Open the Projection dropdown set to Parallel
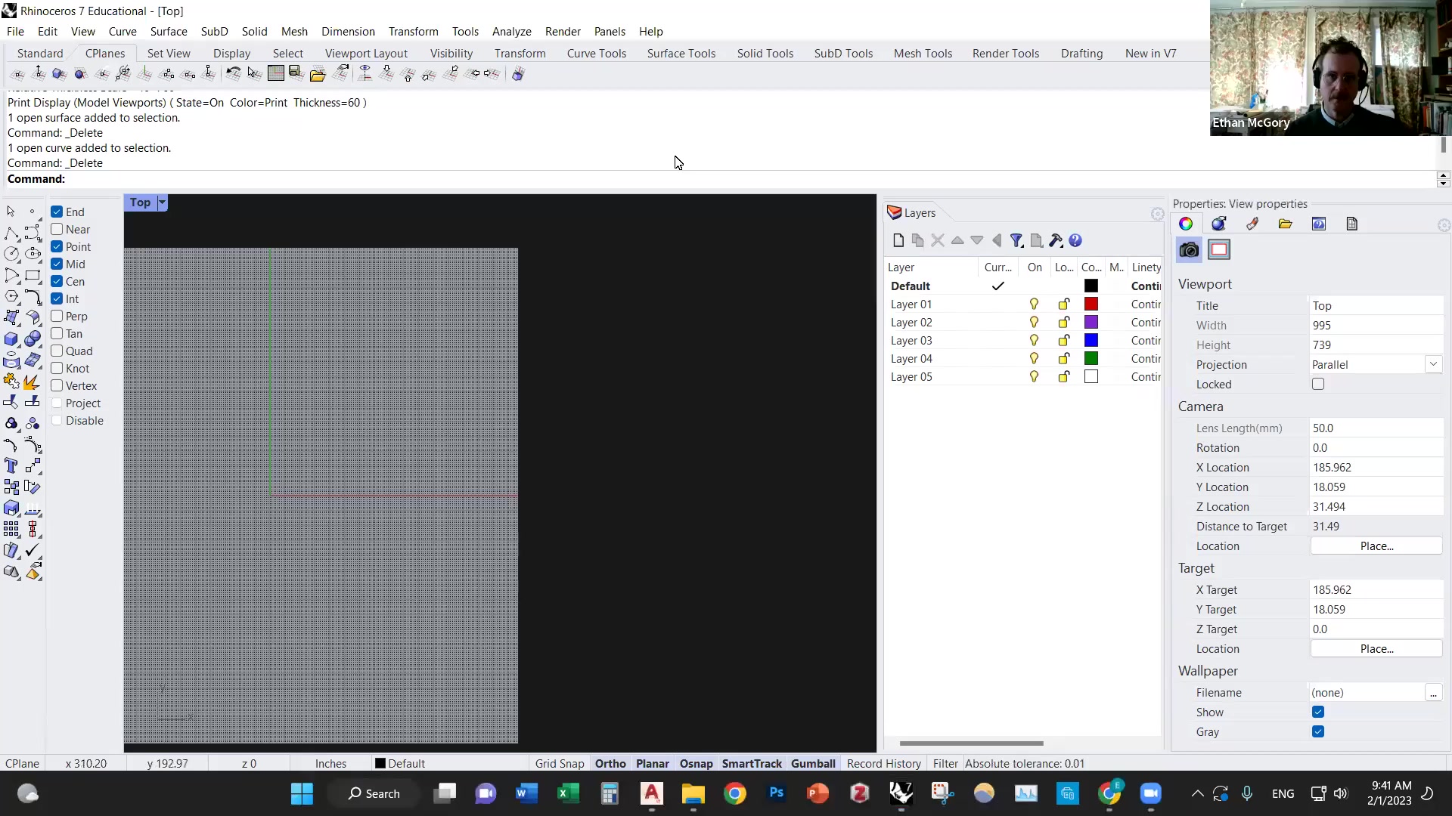 coord(1434,363)
